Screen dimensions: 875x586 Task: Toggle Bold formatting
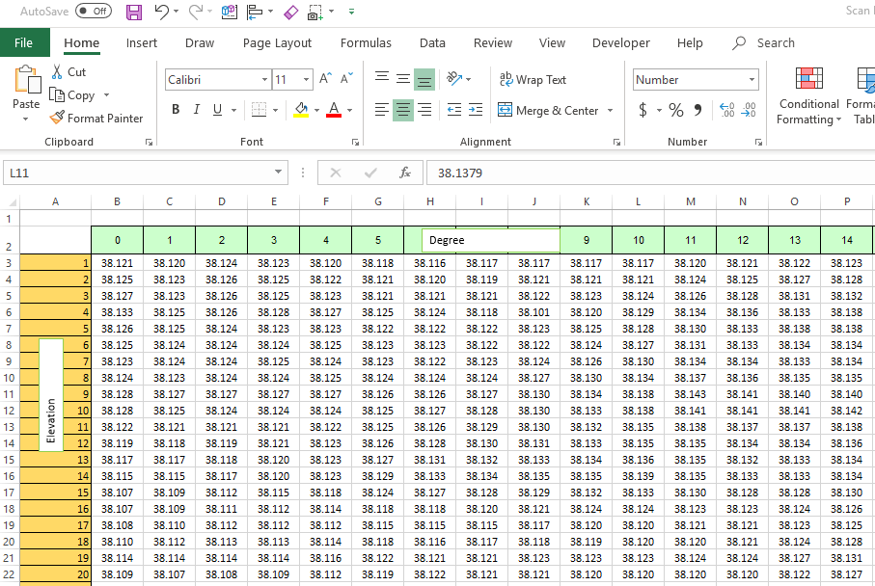[176, 110]
